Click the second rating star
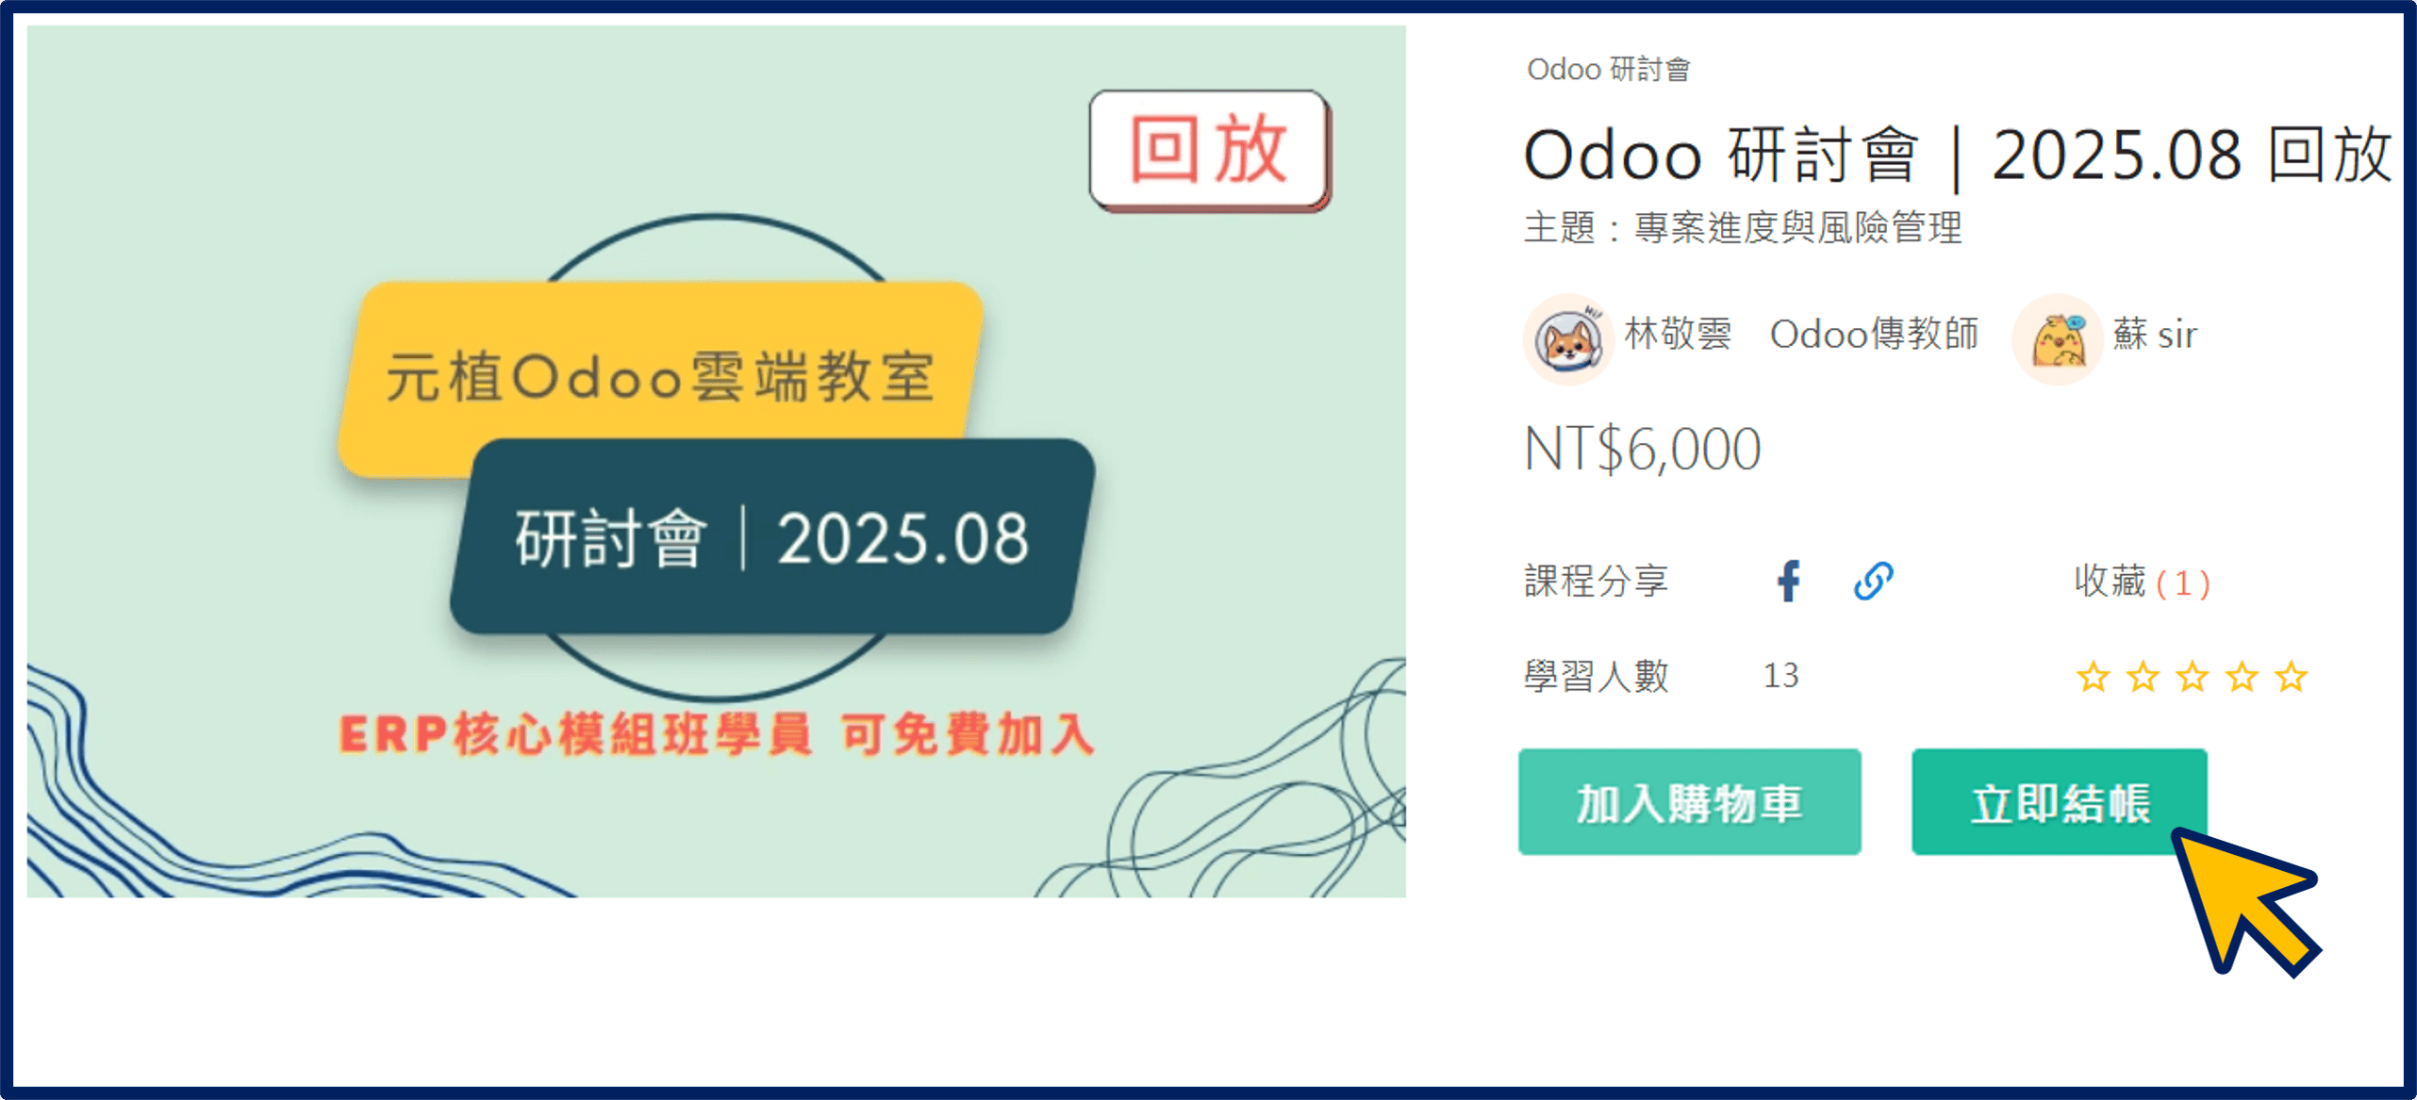 pyautogui.click(x=2143, y=676)
